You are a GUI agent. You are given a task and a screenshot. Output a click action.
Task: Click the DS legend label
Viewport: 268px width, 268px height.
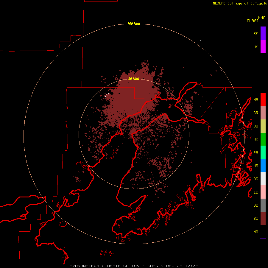255,179
